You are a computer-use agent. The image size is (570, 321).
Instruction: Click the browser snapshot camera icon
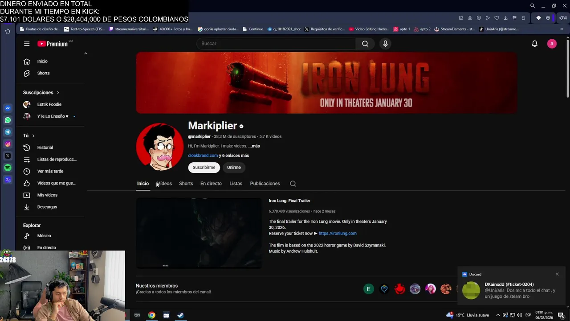tap(470, 18)
